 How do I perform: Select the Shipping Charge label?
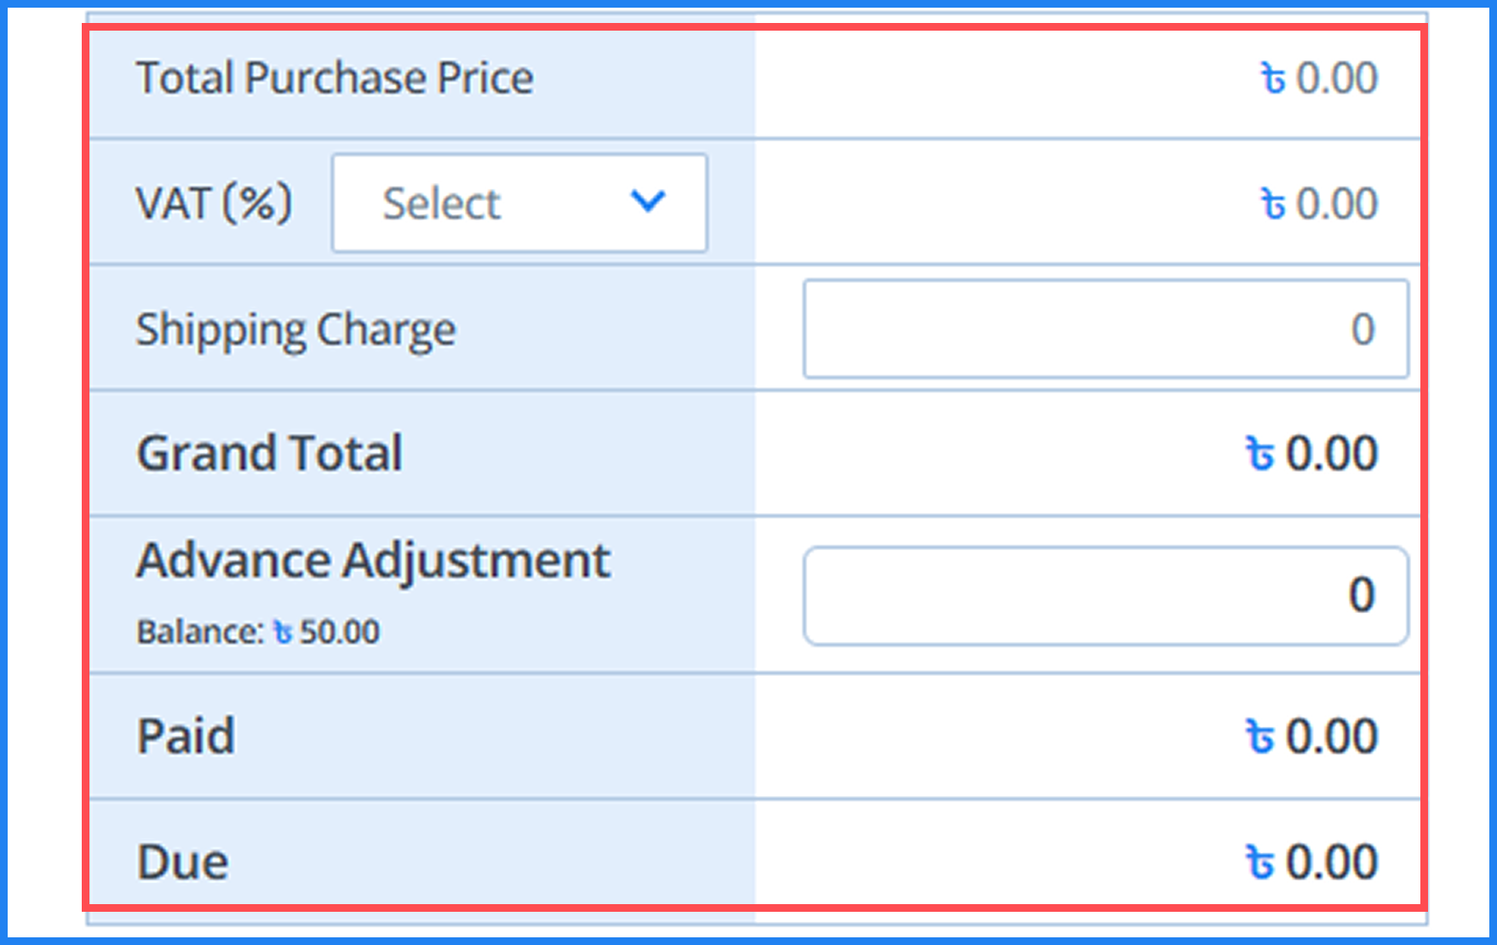click(295, 330)
